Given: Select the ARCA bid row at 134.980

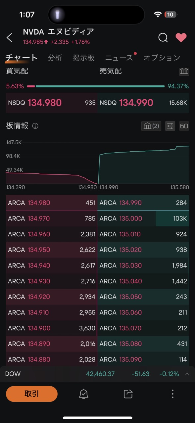Looking at the screenshot, I should [52, 203].
